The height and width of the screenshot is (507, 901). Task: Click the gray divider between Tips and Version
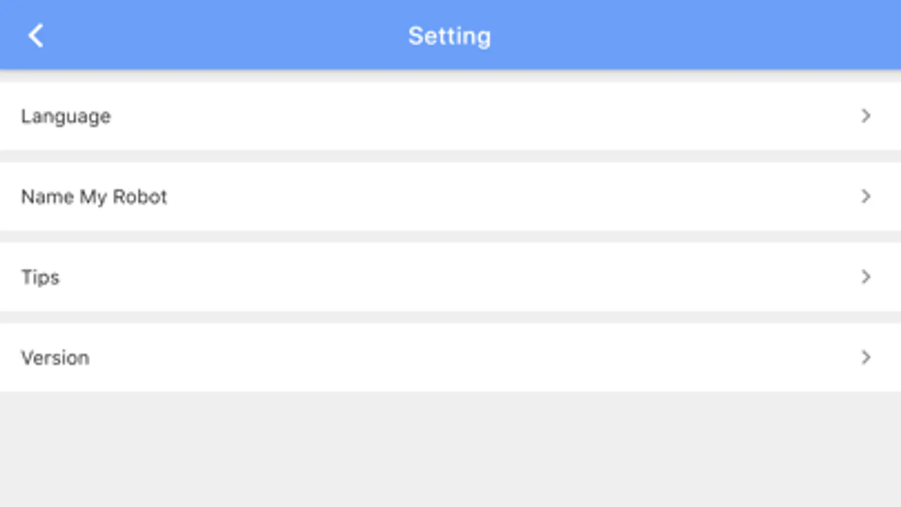tap(451, 318)
